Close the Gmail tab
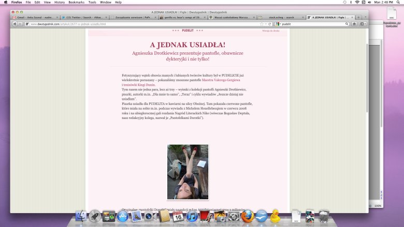This screenshot has width=404, height=227. [x=57, y=18]
